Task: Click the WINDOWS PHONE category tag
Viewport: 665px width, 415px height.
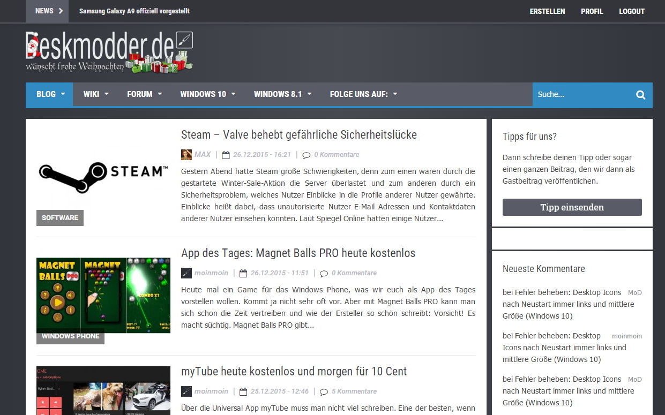Action: click(71, 336)
